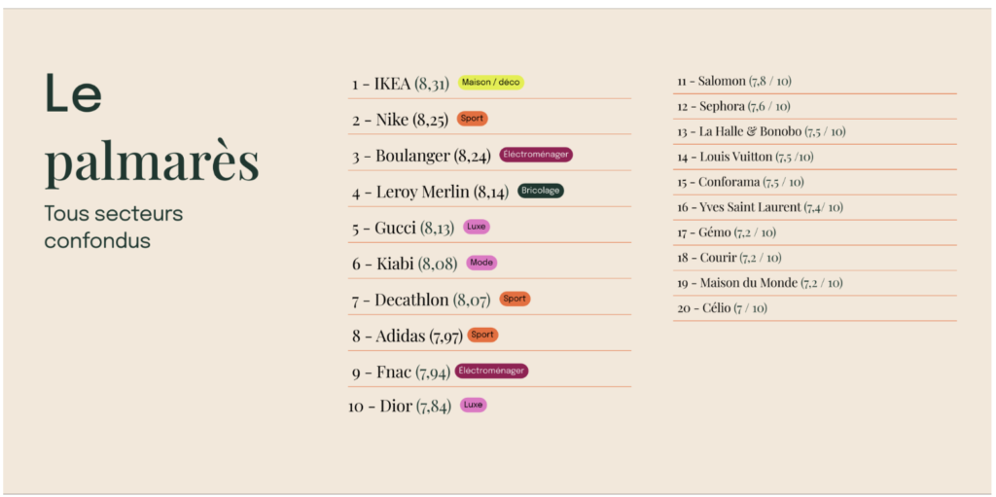
Task: Click '17 – Gémo (7,2 / 10)'
Action: coord(727,232)
